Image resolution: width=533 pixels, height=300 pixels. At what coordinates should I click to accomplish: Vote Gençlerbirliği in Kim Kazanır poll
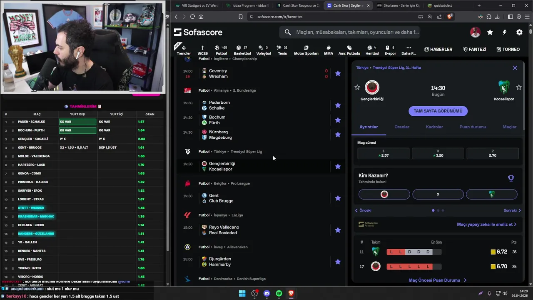[384, 194]
